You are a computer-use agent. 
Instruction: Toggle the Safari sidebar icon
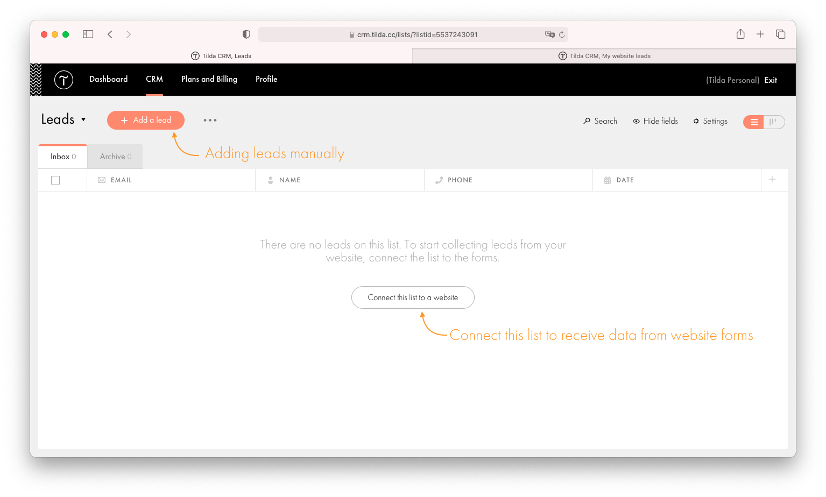click(88, 34)
